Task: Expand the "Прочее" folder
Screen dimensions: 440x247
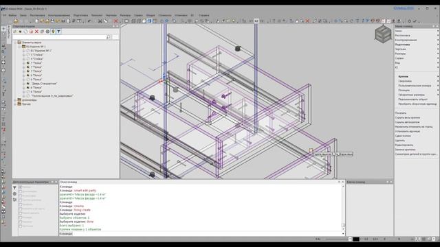Action: (x=15, y=104)
